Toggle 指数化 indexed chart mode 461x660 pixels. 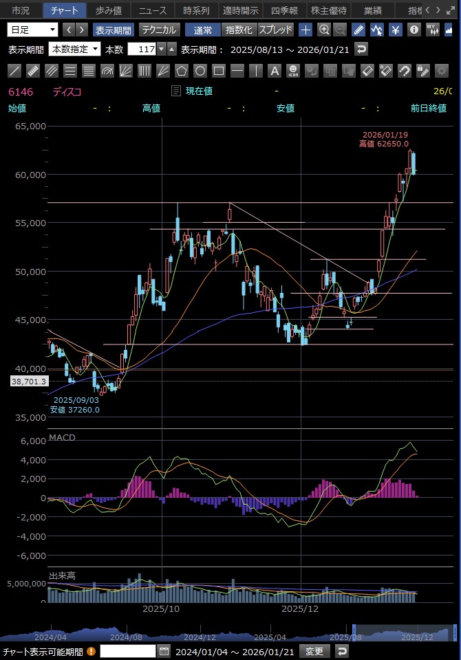(x=239, y=30)
